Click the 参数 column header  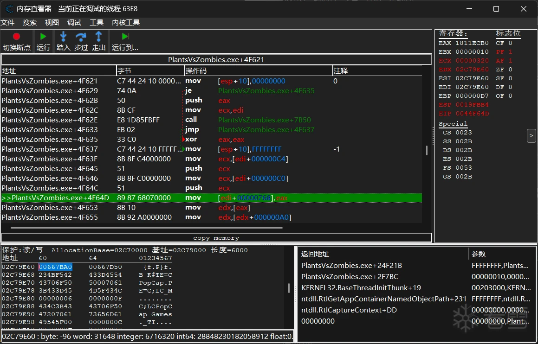(x=502, y=254)
